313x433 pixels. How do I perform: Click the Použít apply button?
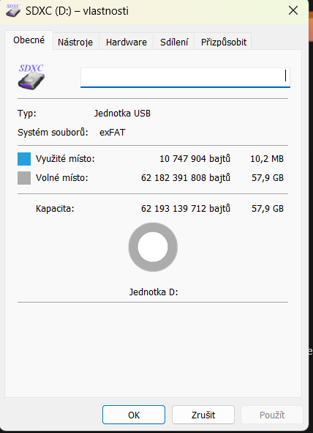[x=272, y=415]
